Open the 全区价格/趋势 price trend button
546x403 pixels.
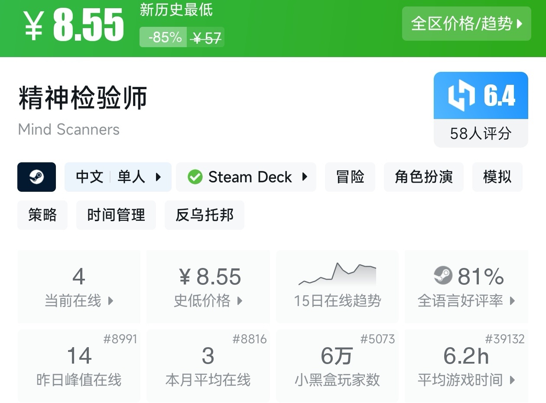click(466, 24)
